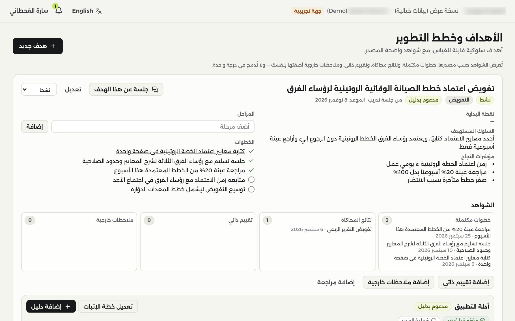Click the success indicator 'صفر خطط متأخرة بسبب الانتظار'
Screen dimensions: 515x321
click(447, 180)
